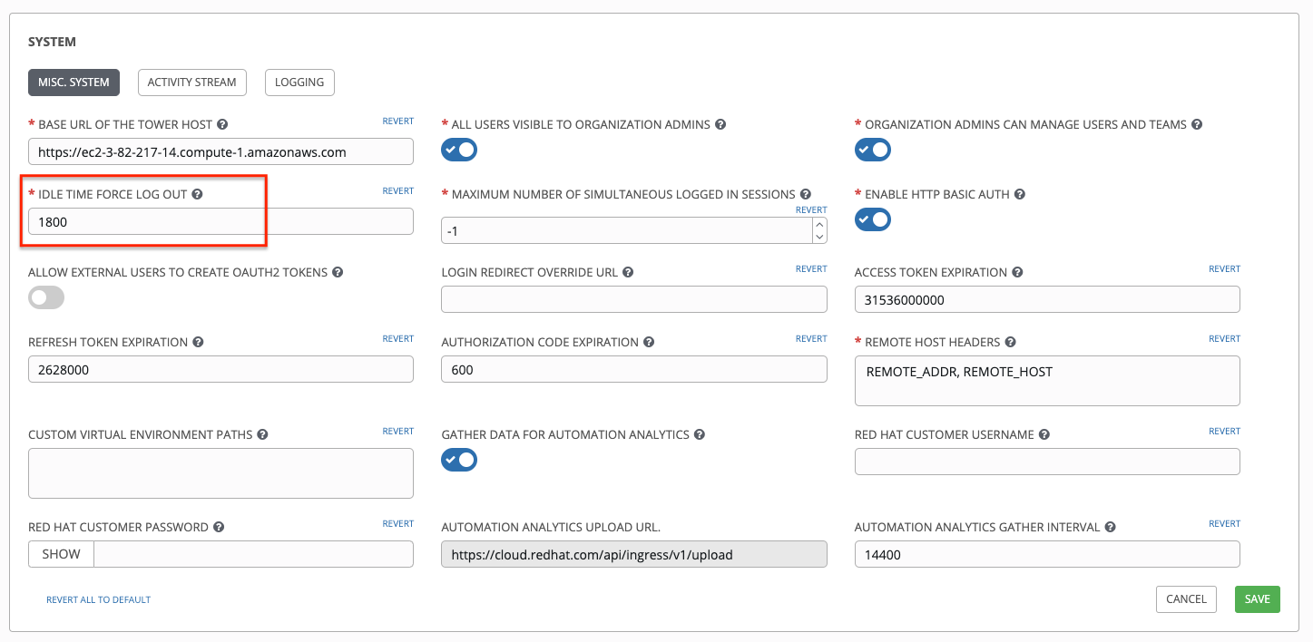
Task: Click help icon for Remote Host Headers
Action: (1010, 343)
